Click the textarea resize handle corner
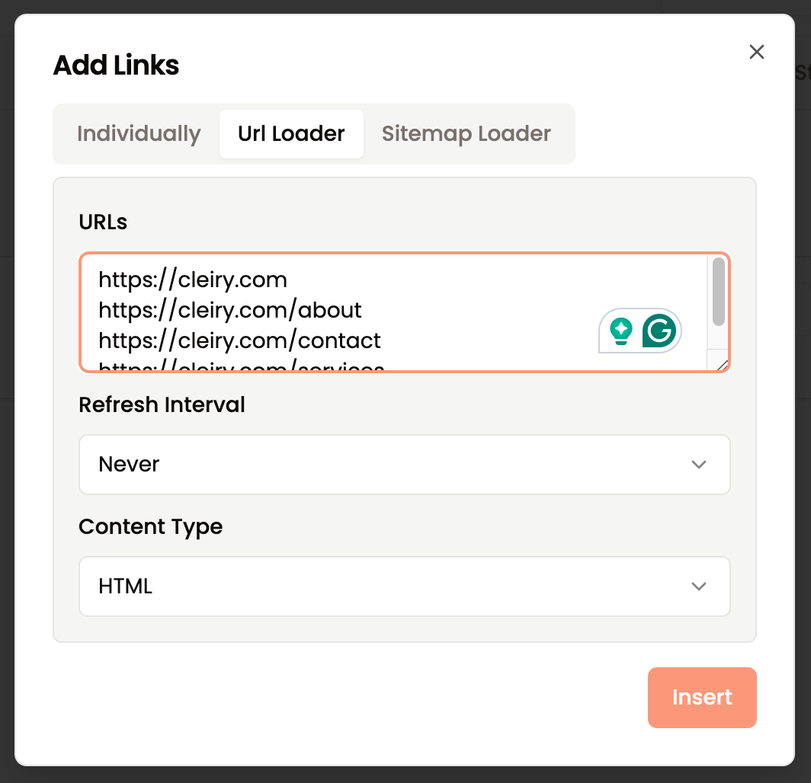This screenshot has width=811, height=783. [x=722, y=365]
